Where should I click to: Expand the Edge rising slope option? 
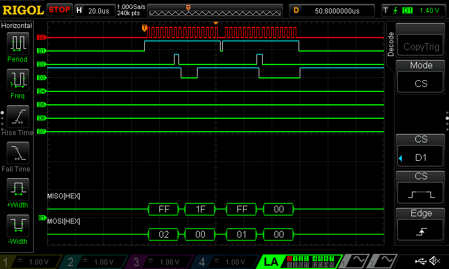click(421, 225)
